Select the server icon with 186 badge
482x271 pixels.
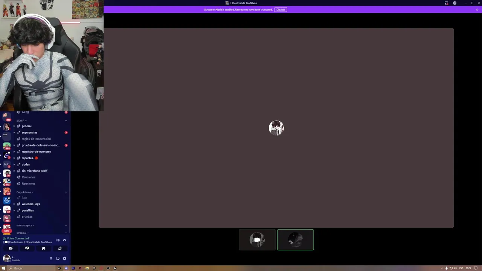tap(7, 218)
